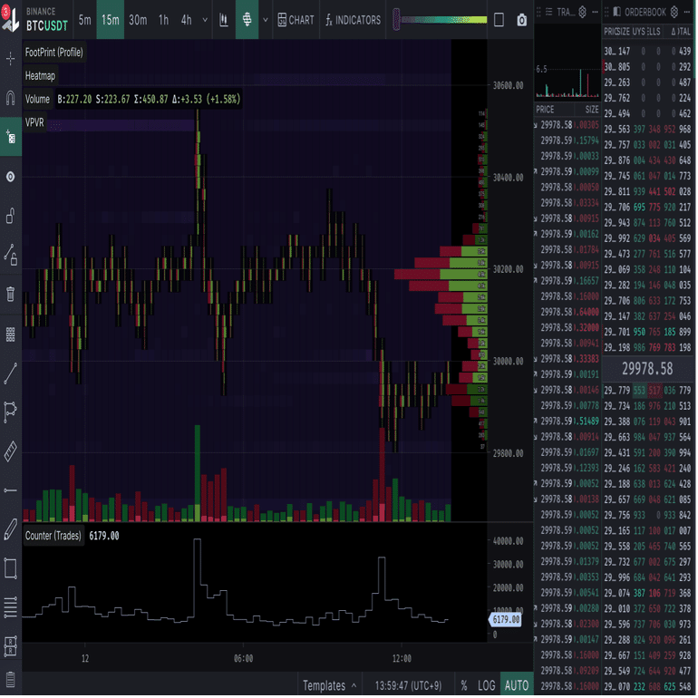Toggle the AUTO scale mode
This screenshot has width=698, height=698.
[x=517, y=685]
